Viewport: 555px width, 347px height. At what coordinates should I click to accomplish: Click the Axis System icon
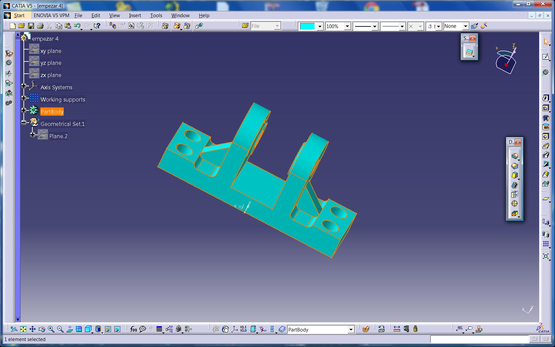[235, 329]
